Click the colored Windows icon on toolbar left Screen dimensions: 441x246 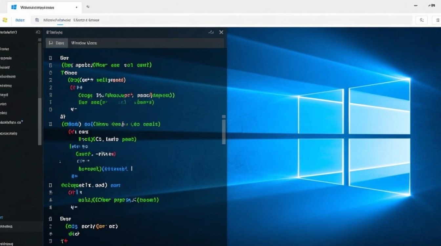[x=5, y=20]
